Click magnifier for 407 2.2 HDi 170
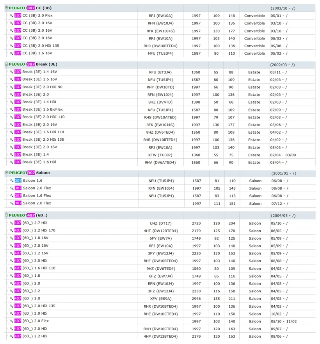Viewport: 320px width, 344px height. pyautogui.click(x=11, y=231)
